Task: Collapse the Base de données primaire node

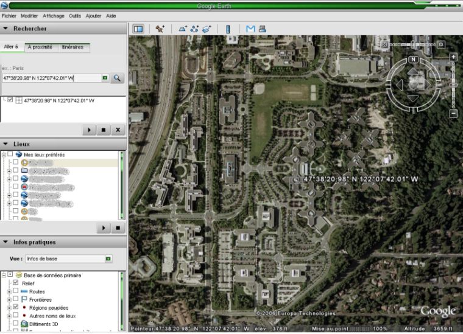Action: [4, 276]
